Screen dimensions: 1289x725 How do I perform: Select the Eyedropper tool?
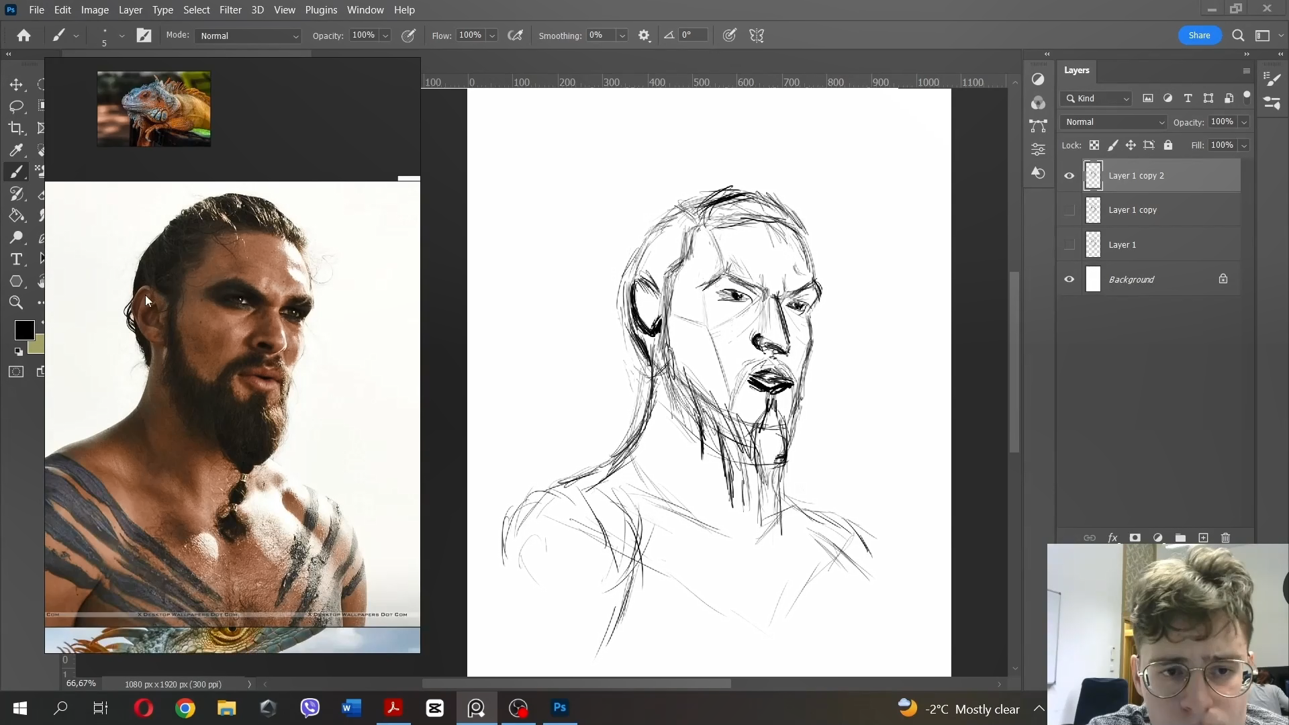pos(16,150)
